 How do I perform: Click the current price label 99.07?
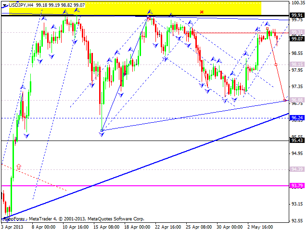[x=298, y=38]
